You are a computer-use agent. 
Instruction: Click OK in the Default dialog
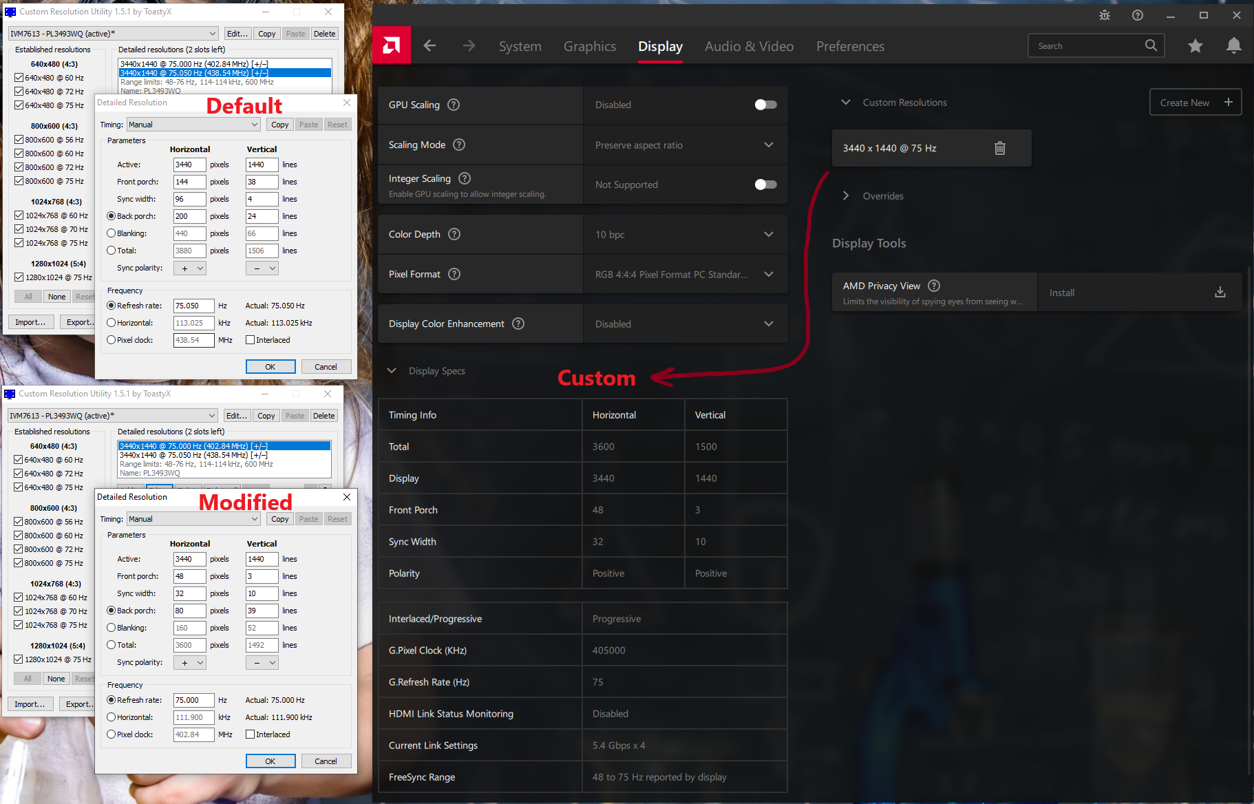point(270,367)
